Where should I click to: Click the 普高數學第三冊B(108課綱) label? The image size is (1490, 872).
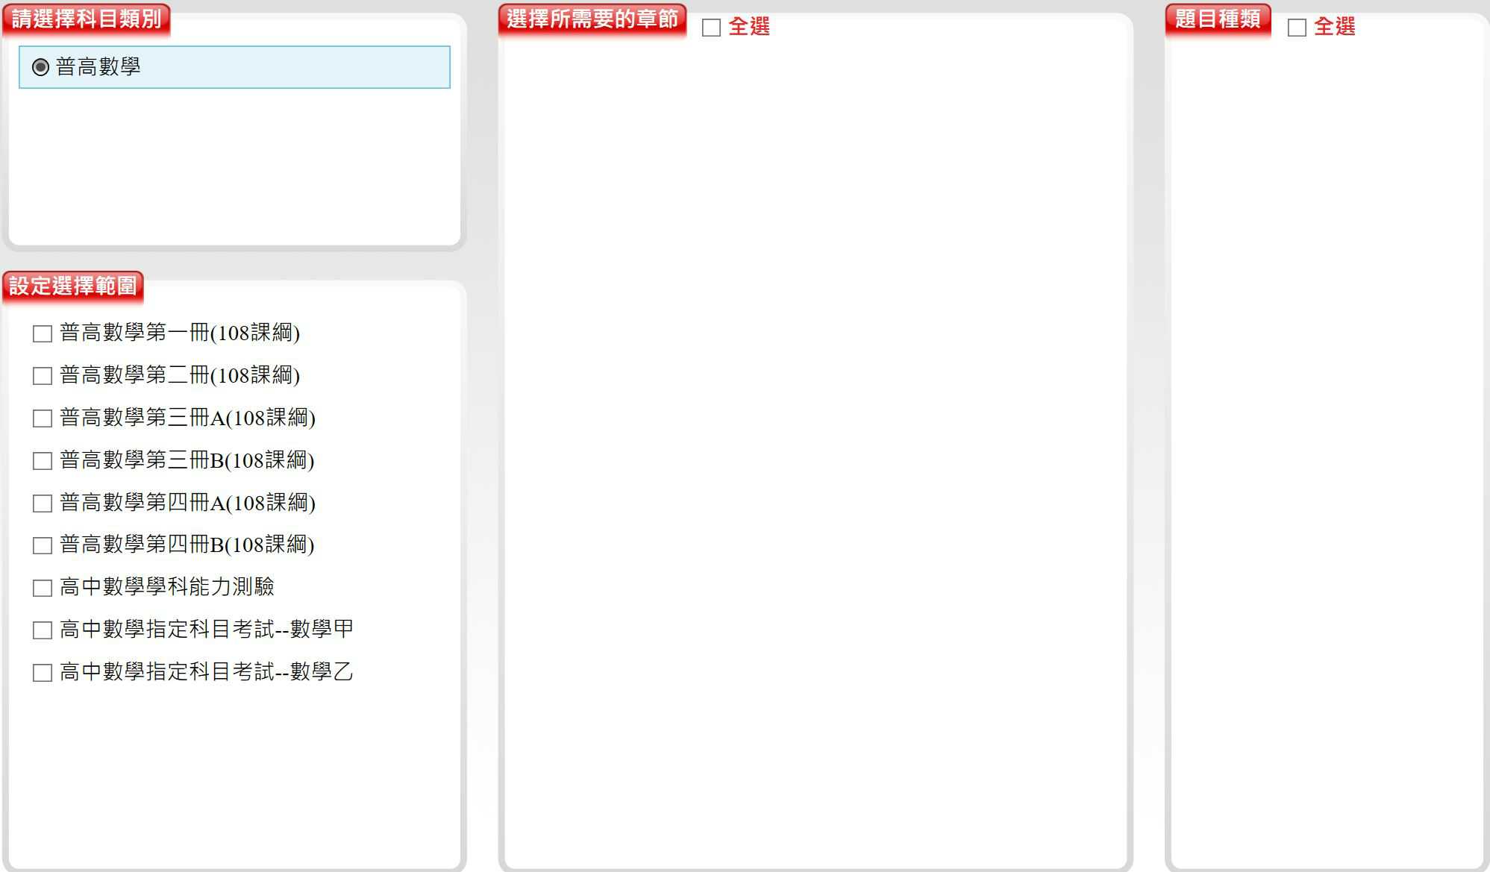(x=187, y=460)
